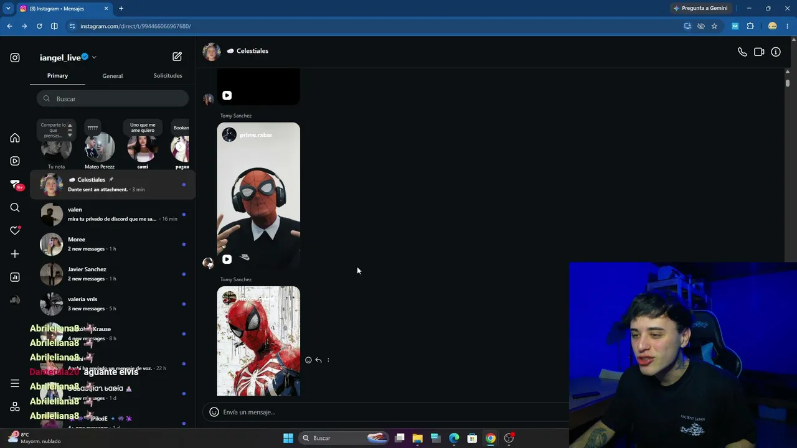Bookmark this page with the star icon
This screenshot has width=797, height=448.
[714, 26]
